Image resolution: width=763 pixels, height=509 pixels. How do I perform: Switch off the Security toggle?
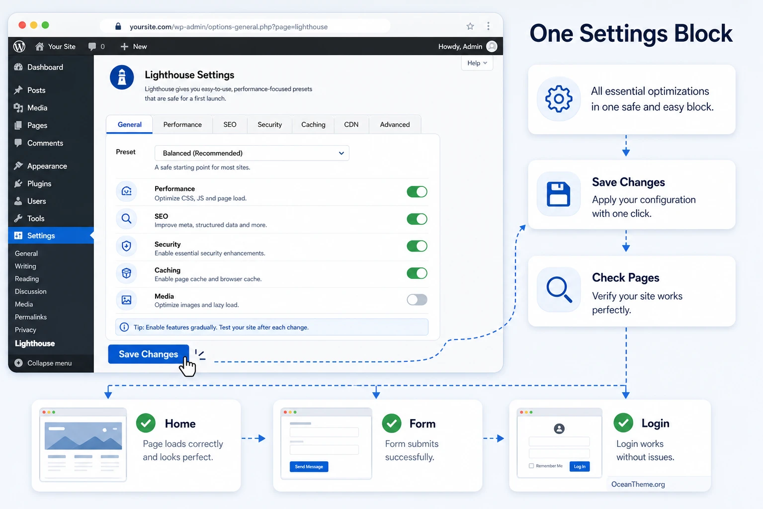417,246
